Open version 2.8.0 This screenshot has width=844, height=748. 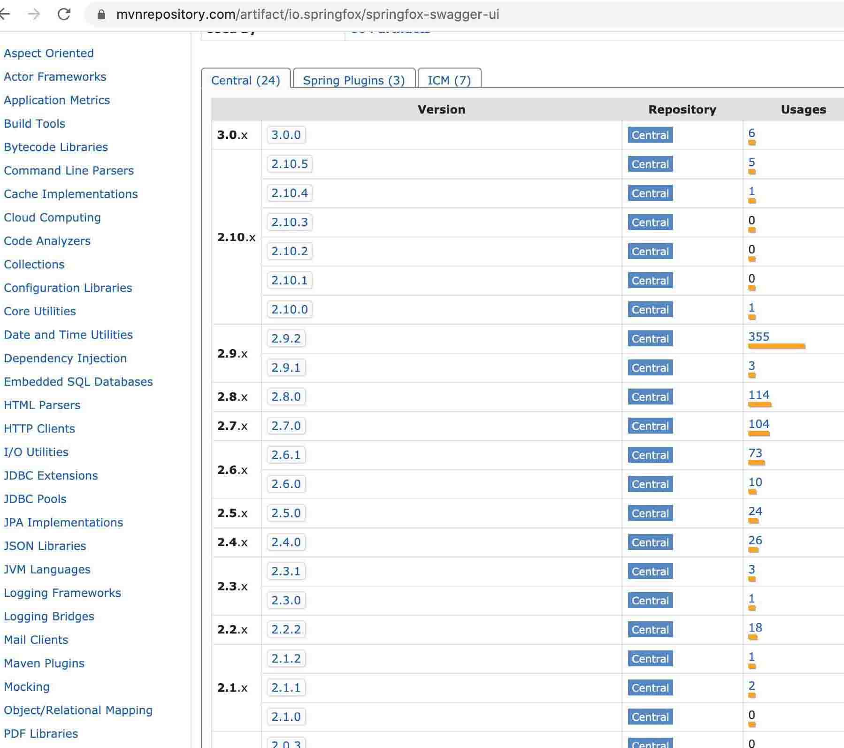point(286,397)
